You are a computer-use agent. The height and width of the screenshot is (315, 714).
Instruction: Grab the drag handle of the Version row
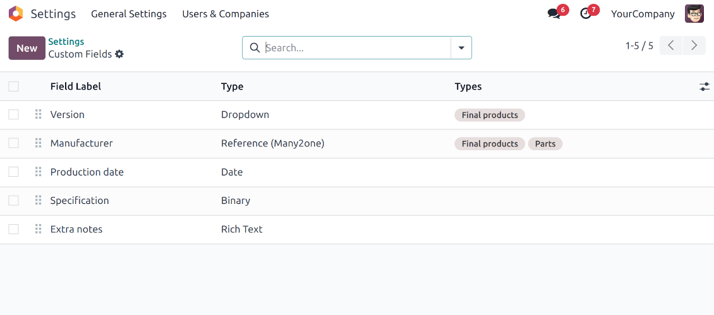pos(39,115)
